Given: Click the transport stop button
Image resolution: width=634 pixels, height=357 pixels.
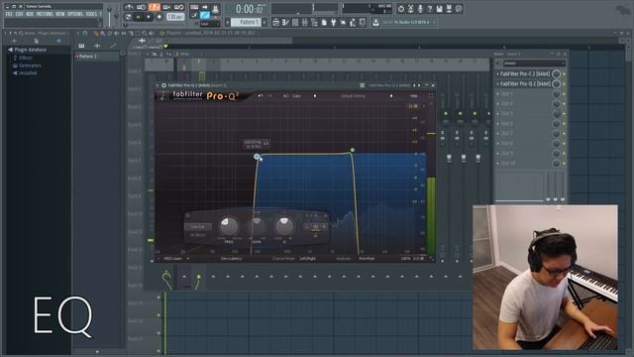Looking at the screenshot, I should pos(149,17).
